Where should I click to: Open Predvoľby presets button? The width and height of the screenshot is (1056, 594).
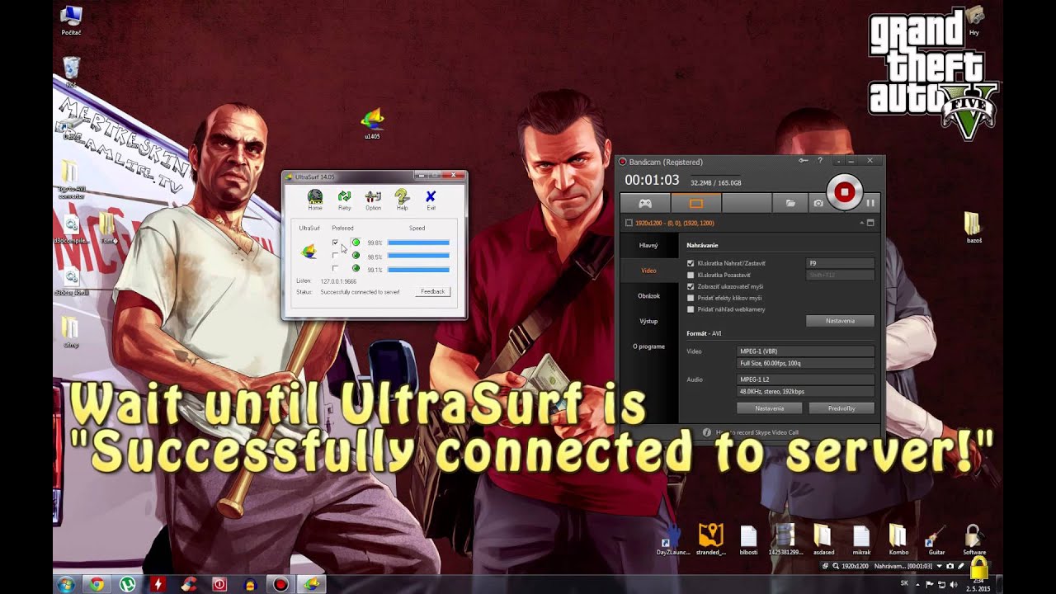(841, 408)
